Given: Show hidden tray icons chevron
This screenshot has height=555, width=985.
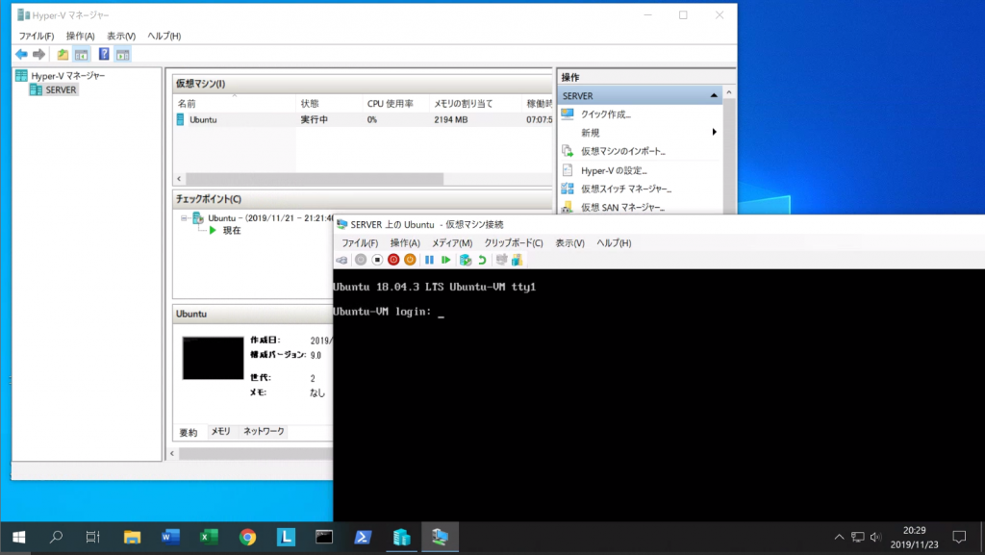Looking at the screenshot, I should [839, 538].
